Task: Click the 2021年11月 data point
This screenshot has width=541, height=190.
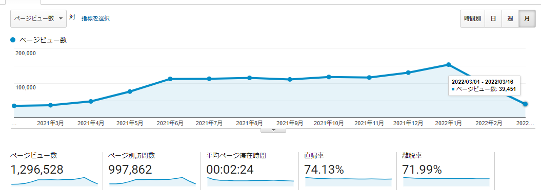Action: (x=369, y=78)
